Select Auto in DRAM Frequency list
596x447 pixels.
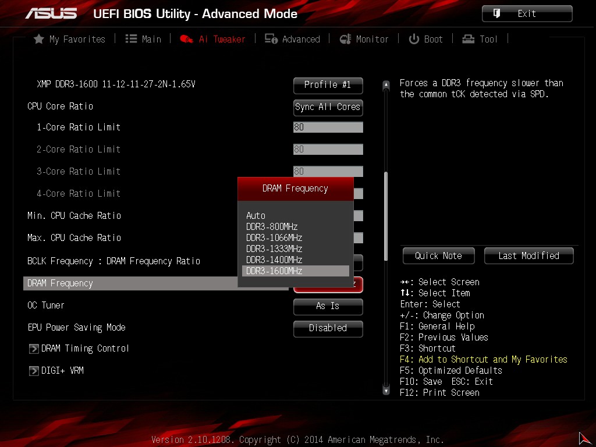(x=256, y=215)
